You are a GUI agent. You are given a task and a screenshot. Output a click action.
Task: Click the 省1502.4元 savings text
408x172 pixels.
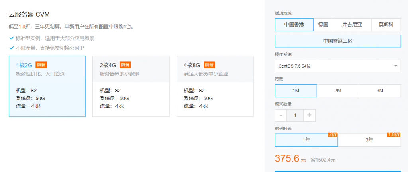point(323,160)
